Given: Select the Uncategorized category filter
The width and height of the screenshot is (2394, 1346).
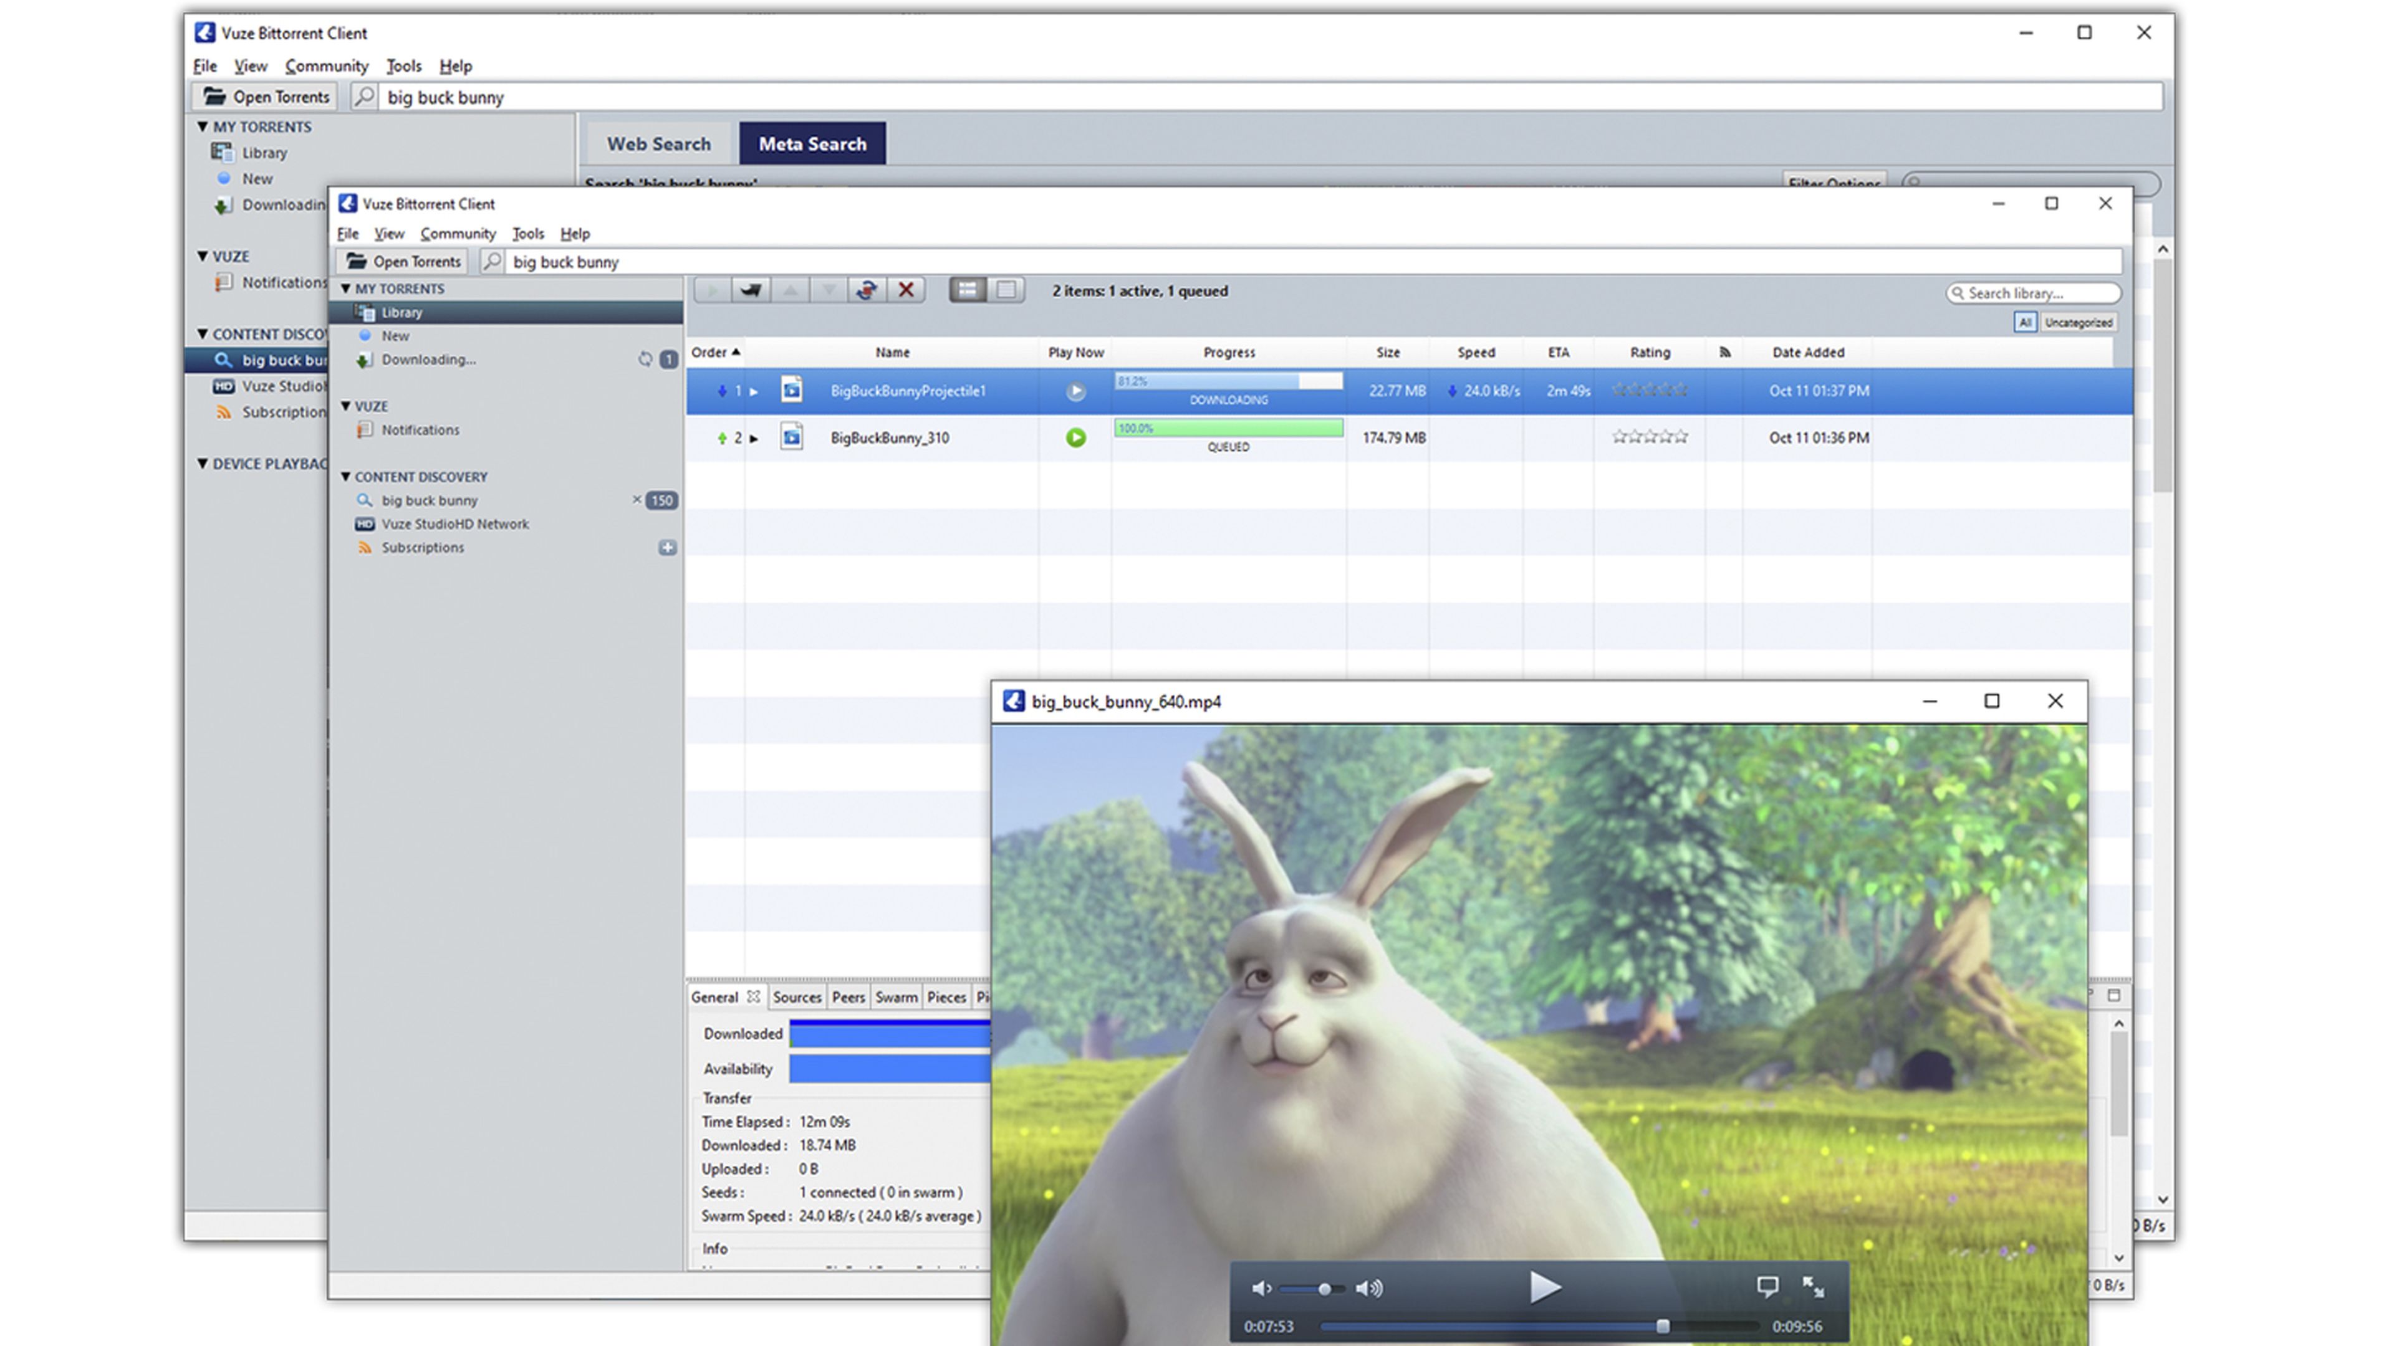Looking at the screenshot, I should (x=2078, y=322).
